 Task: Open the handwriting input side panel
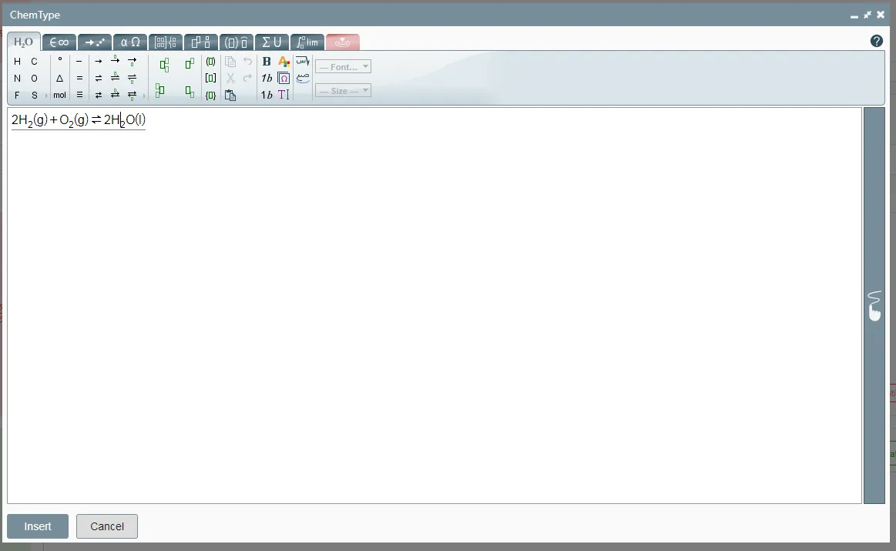pyautogui.click(x=874, y=306)
